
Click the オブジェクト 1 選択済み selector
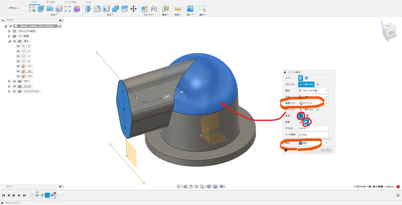coord(307,110)
